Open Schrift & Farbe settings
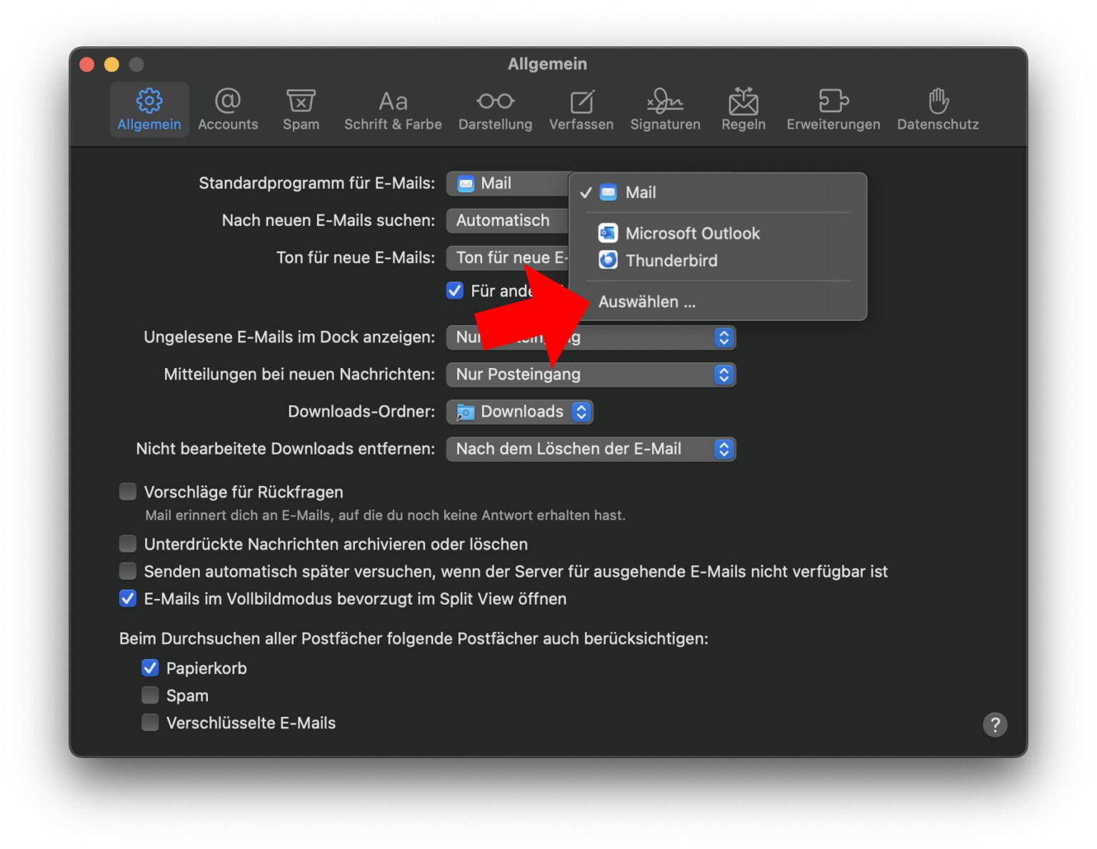Screen dimensions: 1097x849 (392, 109)
